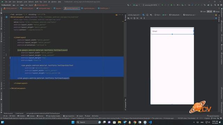Viewport: 223px width, 125px height.
Task: Click the preview orientation icon
Action: (x=147, y=15)
